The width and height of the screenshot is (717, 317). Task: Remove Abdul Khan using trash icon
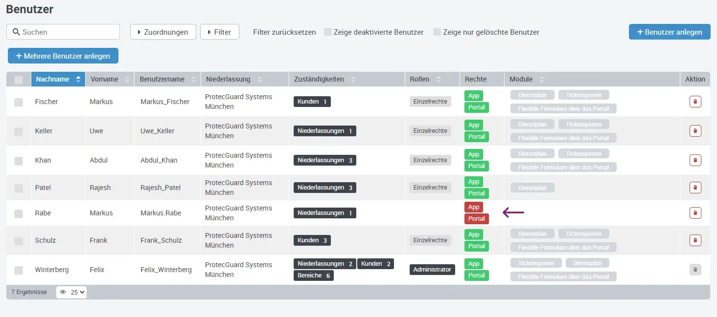pyautogui.click(x=695, y=160)
